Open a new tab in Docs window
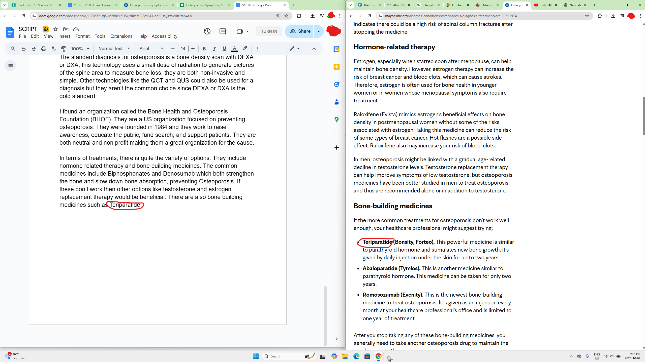 (293, 5)
